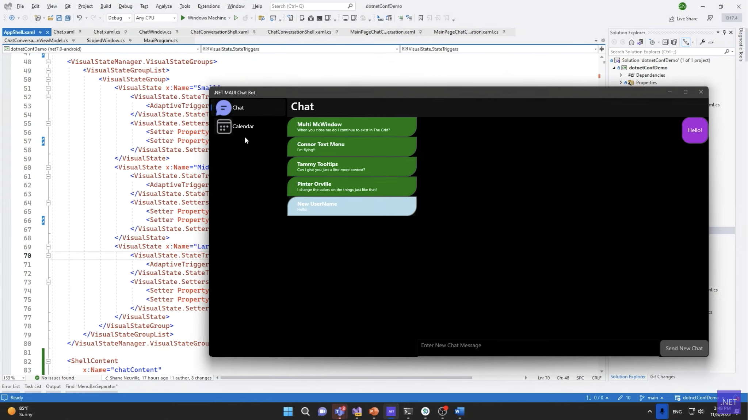Open the middle VisualState.StateTriggers navigation dropdown
Screen dimensions: 748x420
point(300,49)
